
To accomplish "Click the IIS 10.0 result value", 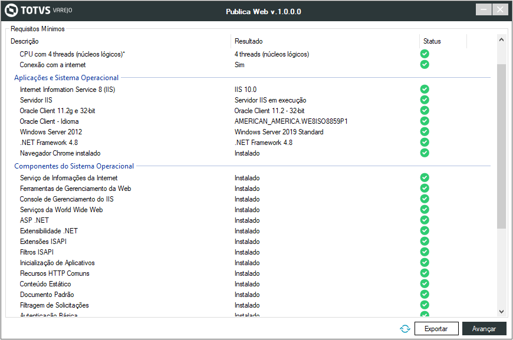I will 245,89.
